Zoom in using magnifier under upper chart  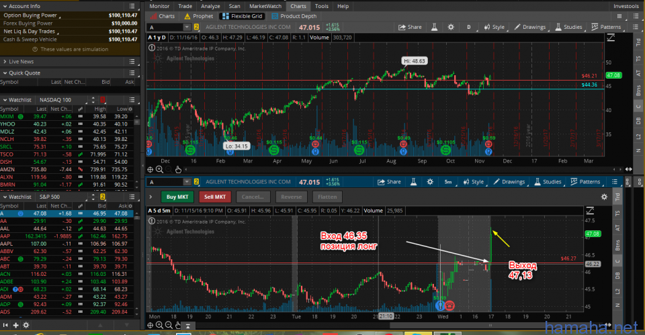point(159,169)
